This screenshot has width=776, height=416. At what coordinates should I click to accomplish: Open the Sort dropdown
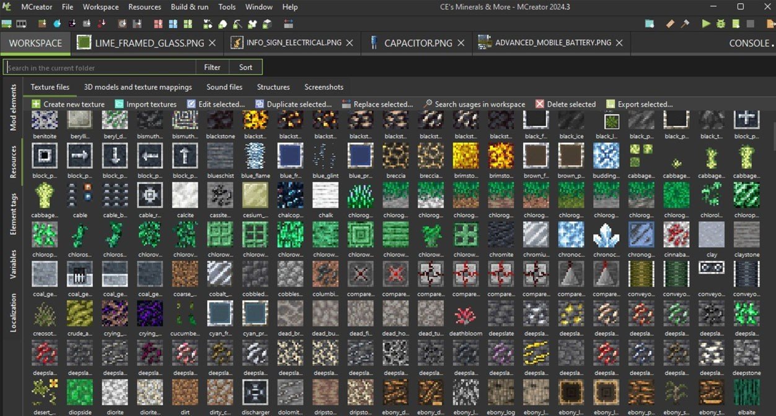(x=245, y=67)
